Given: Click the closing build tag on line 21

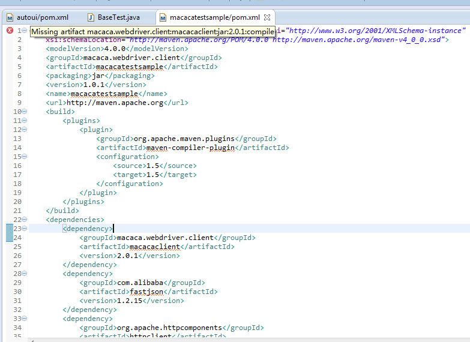Looking at the screenshot, I should (62, 211).
